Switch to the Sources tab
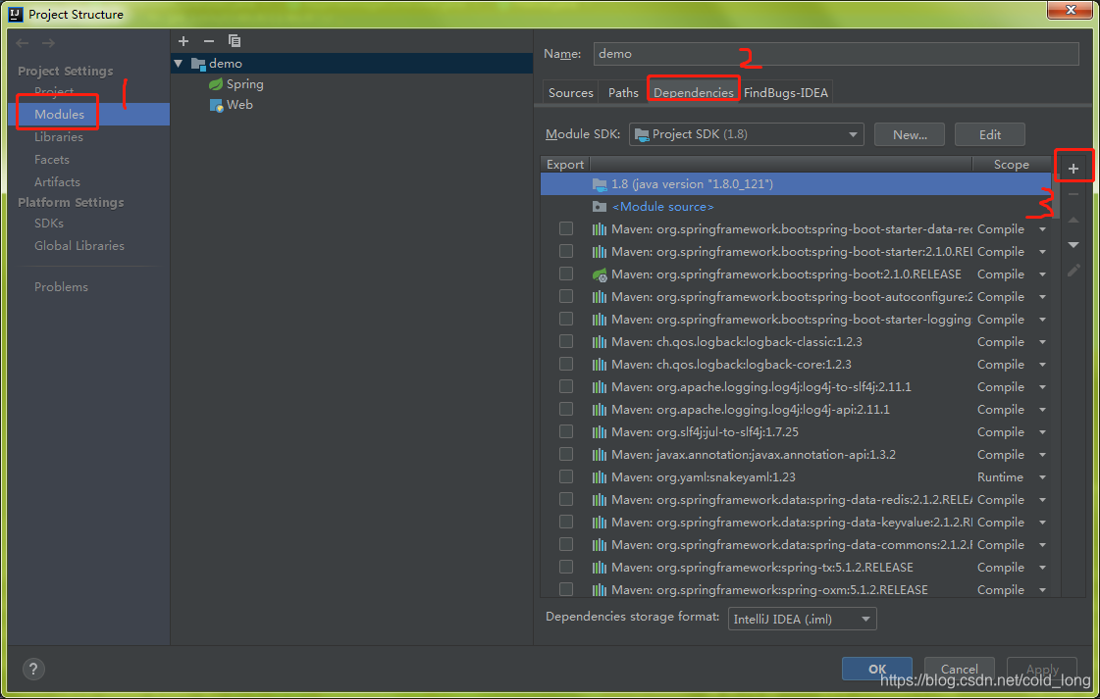This screenshot has height=699, width=1100. [x=570, y=92]
